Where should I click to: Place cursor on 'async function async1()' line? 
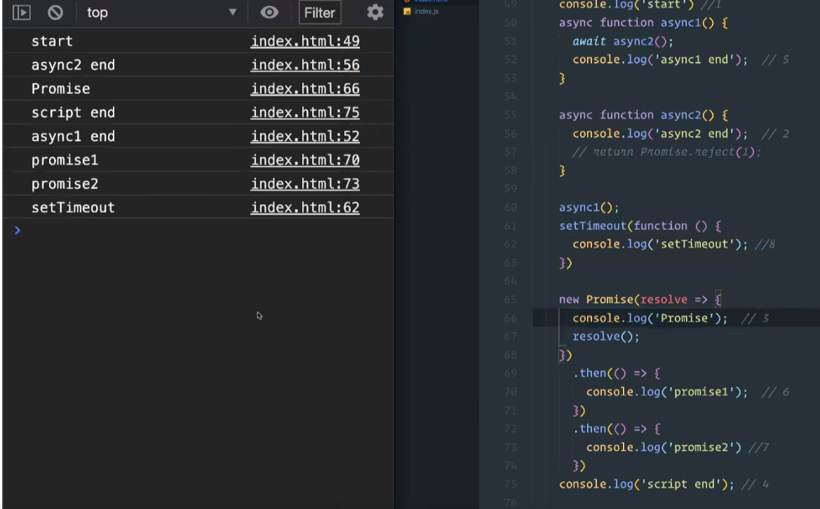(643, 23)
